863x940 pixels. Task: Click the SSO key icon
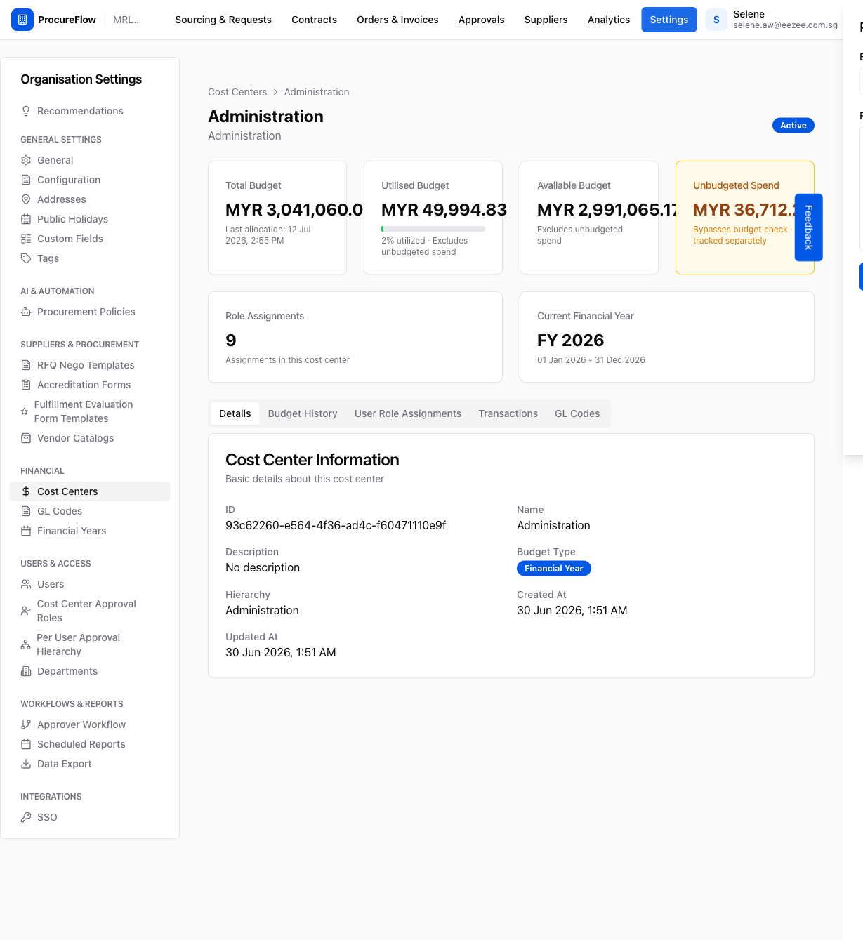(26, 817)
